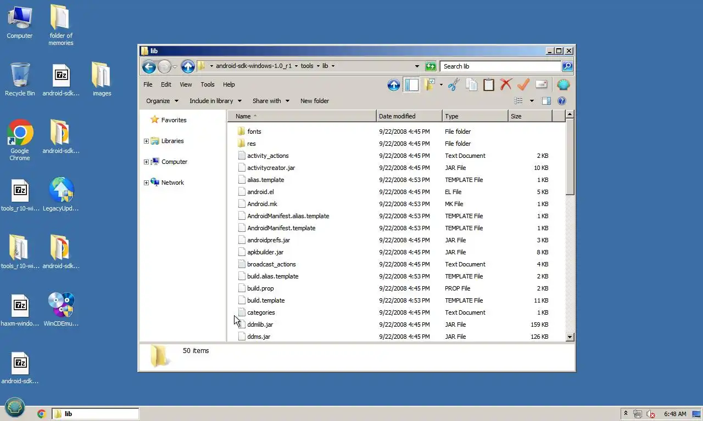
Task: Click the file list scrollbar up arrow
Action: tap(570, 115)
